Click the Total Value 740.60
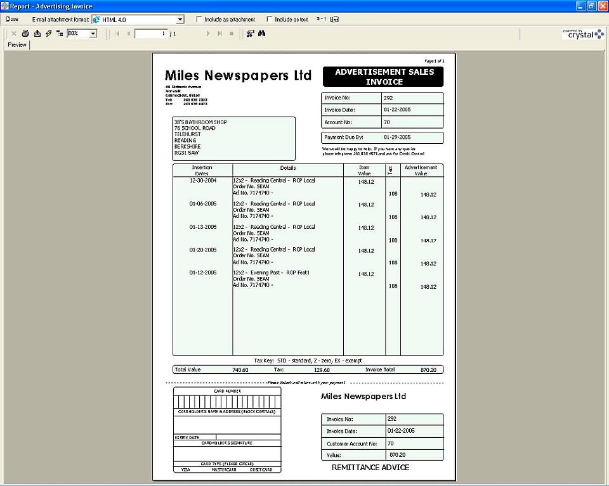 240,370
